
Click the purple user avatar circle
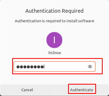pyautogui.click(x=54, y=40)
